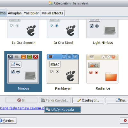Screen dimensions: 128x128
Task: Click the checkbox in Parıldayan preview
Action: [x=52, y=72]
